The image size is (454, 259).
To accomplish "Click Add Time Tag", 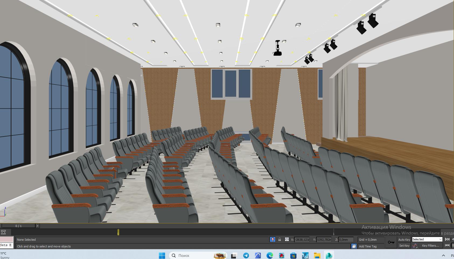I will coord(368,246).
